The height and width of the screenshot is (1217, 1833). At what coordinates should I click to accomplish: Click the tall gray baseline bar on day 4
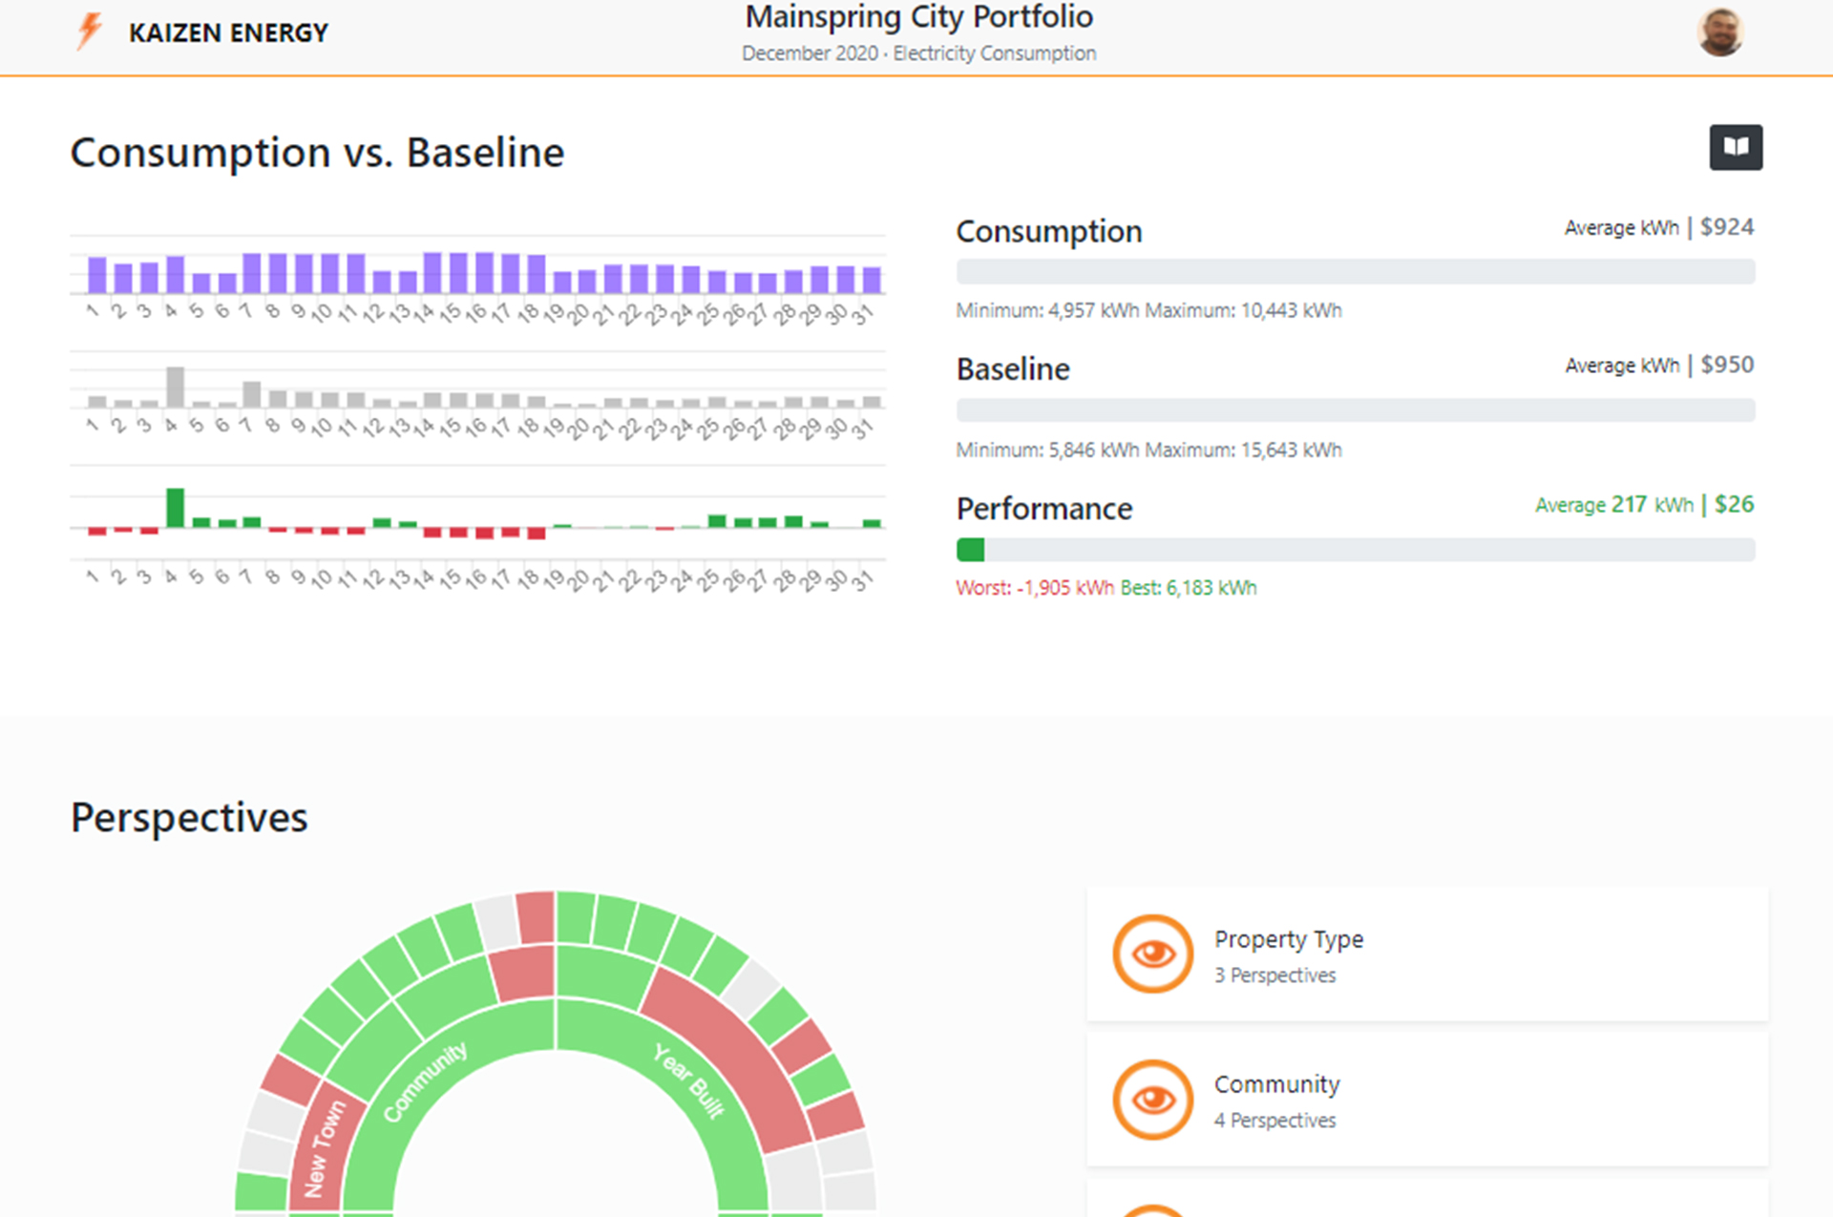175,387
